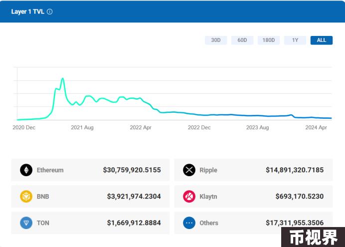Screen dimensions: 345x247
Task: Switch chart to 180D range
Action: coord(269,40)
